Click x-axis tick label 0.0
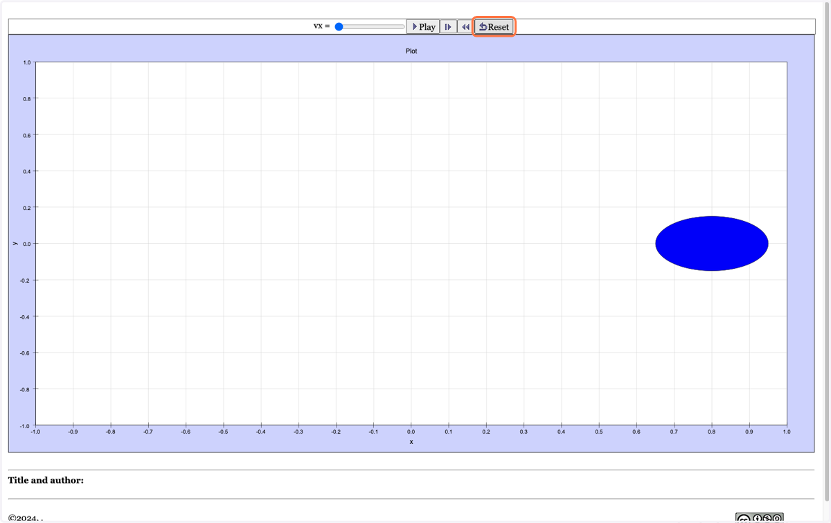Screen dimensions: 831x523 [411, 432]
